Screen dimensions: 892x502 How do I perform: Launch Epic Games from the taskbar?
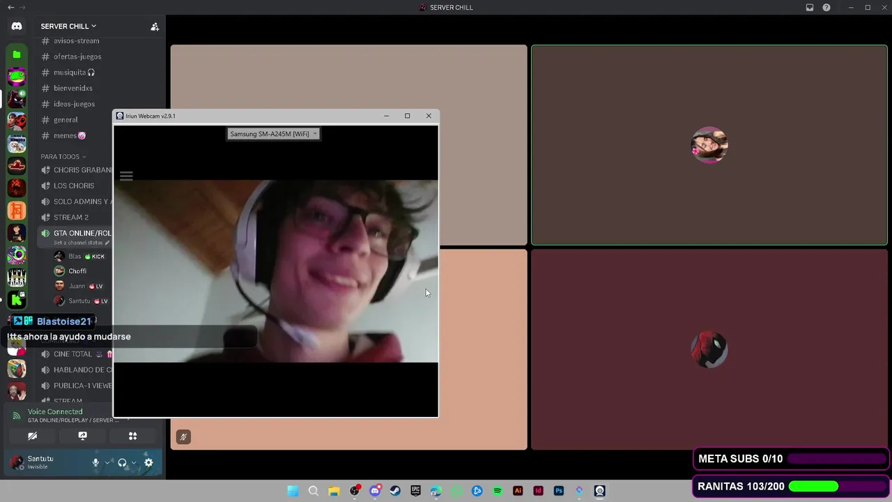(415, 491)
